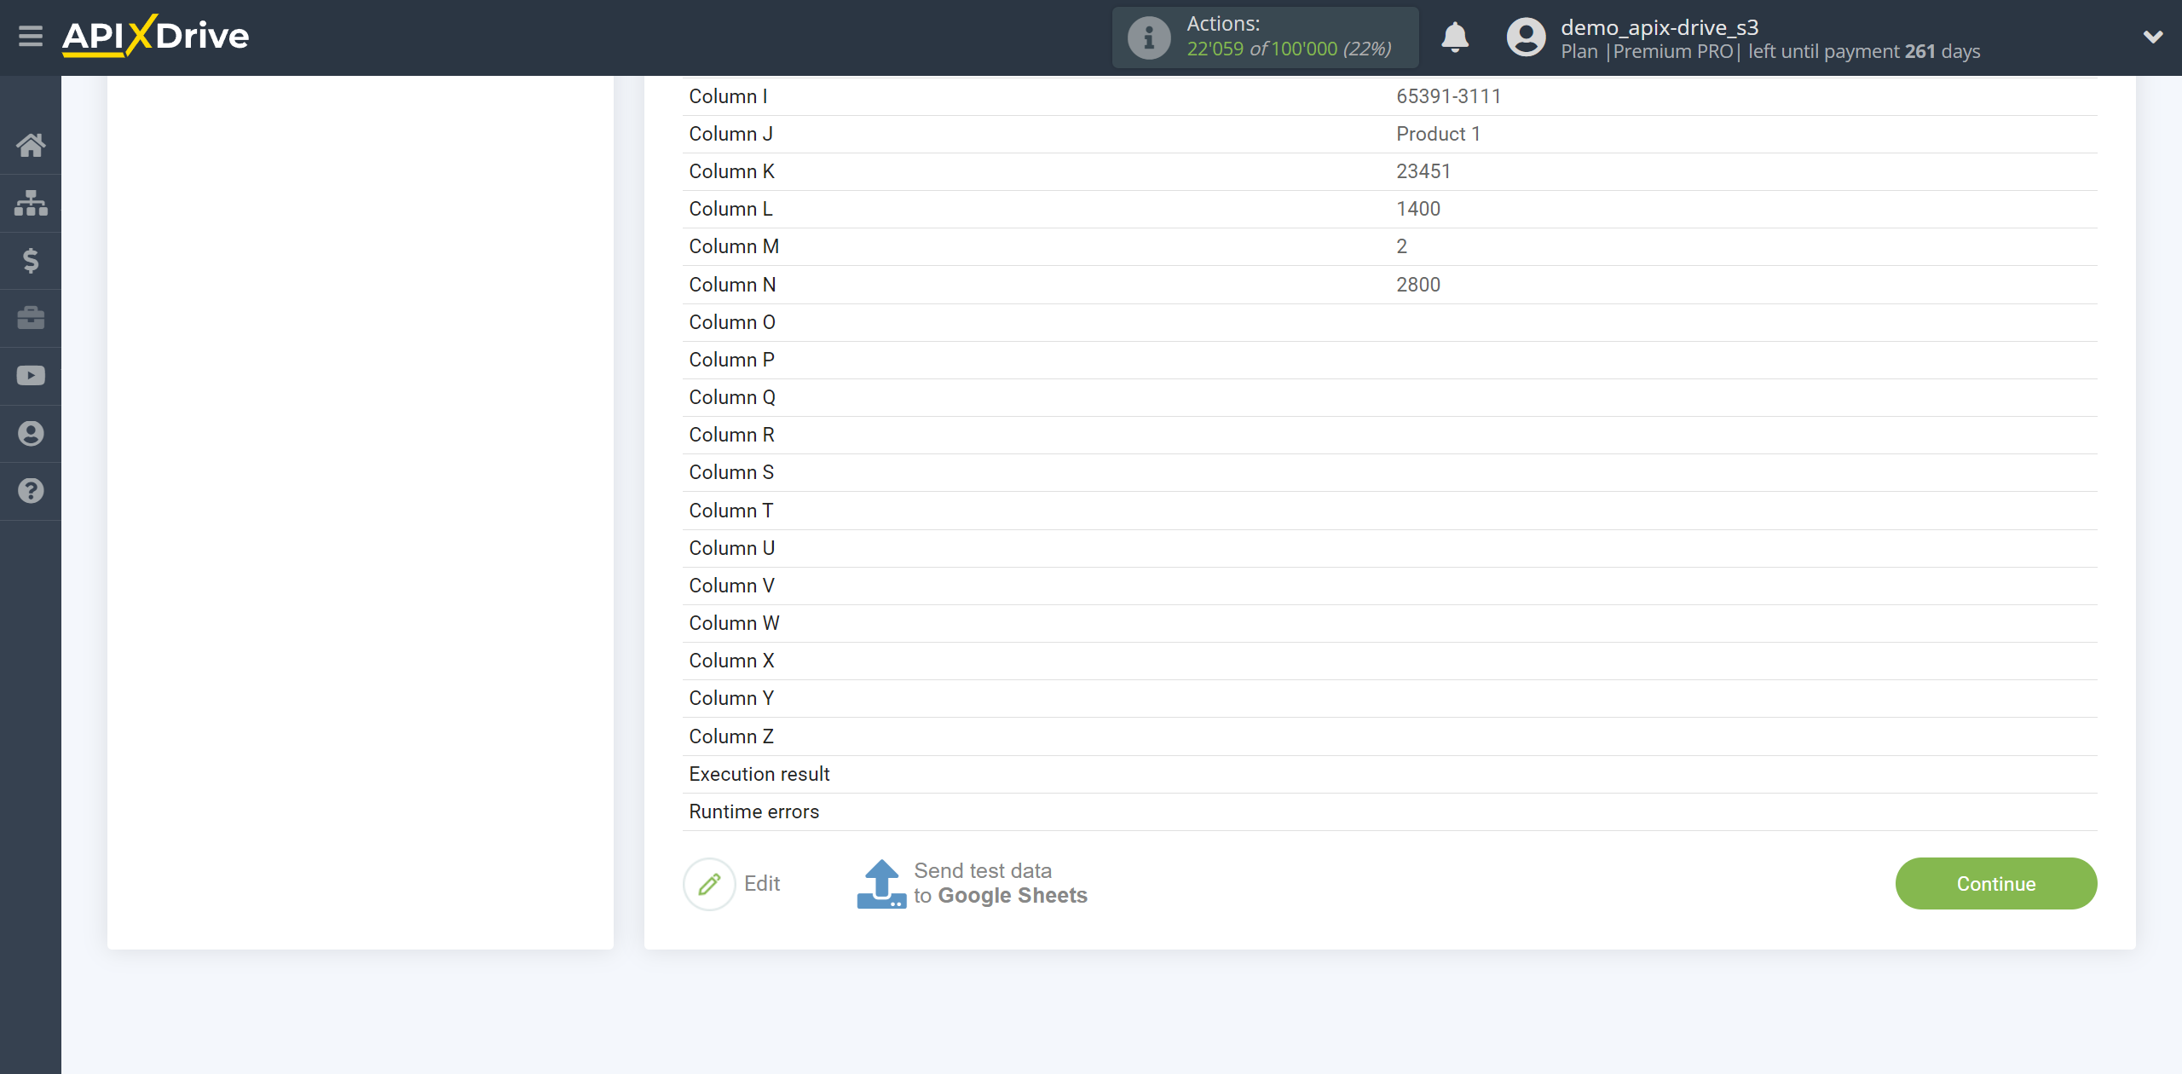Click the actions info icon
2182x1074 pixels.
pyautogui.click(x=1149, y=38)
